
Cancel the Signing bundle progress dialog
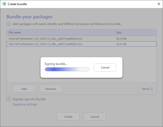click(x=105, y=67)
